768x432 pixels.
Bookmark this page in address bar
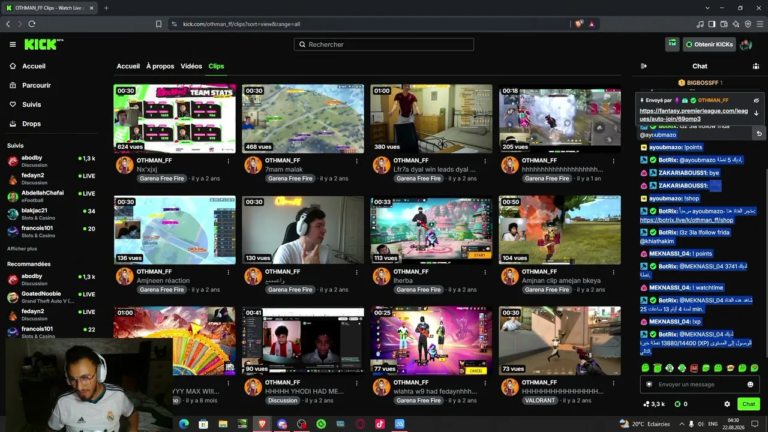point(158,24)
